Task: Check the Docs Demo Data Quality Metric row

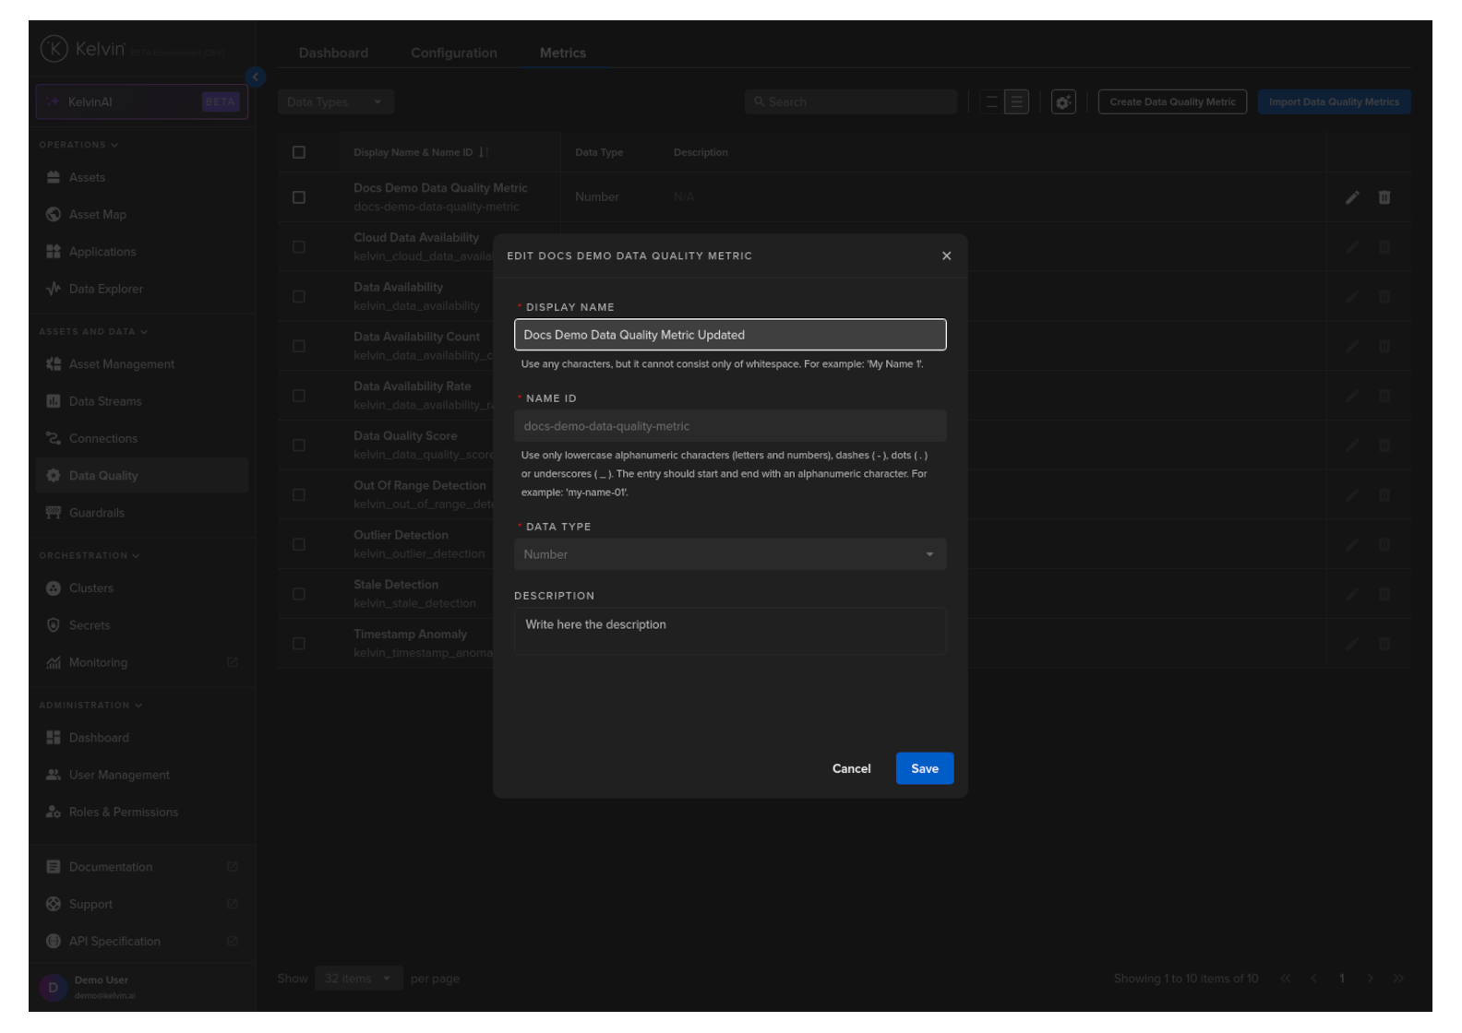Action: click(299, 197)
